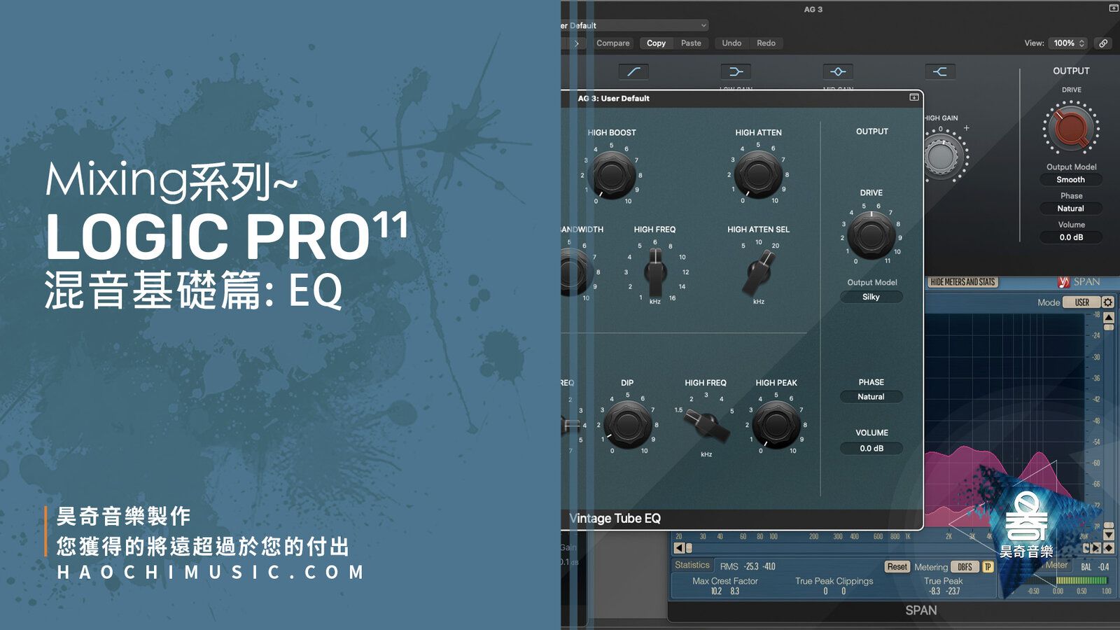Screen dimensions: 1120x630
Task: Click the Max Crest Factor label
Action: [725, 581]
